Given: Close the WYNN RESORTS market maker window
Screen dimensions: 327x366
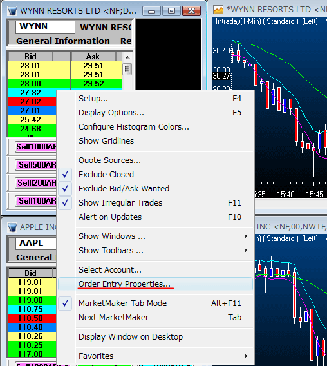Looking at the screenshot, I should click(191, 11).
